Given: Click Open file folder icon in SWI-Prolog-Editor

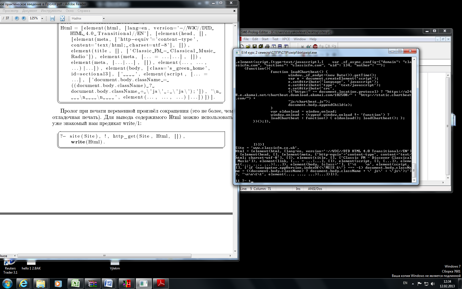Looking at the screenshot, I should 248,47.
